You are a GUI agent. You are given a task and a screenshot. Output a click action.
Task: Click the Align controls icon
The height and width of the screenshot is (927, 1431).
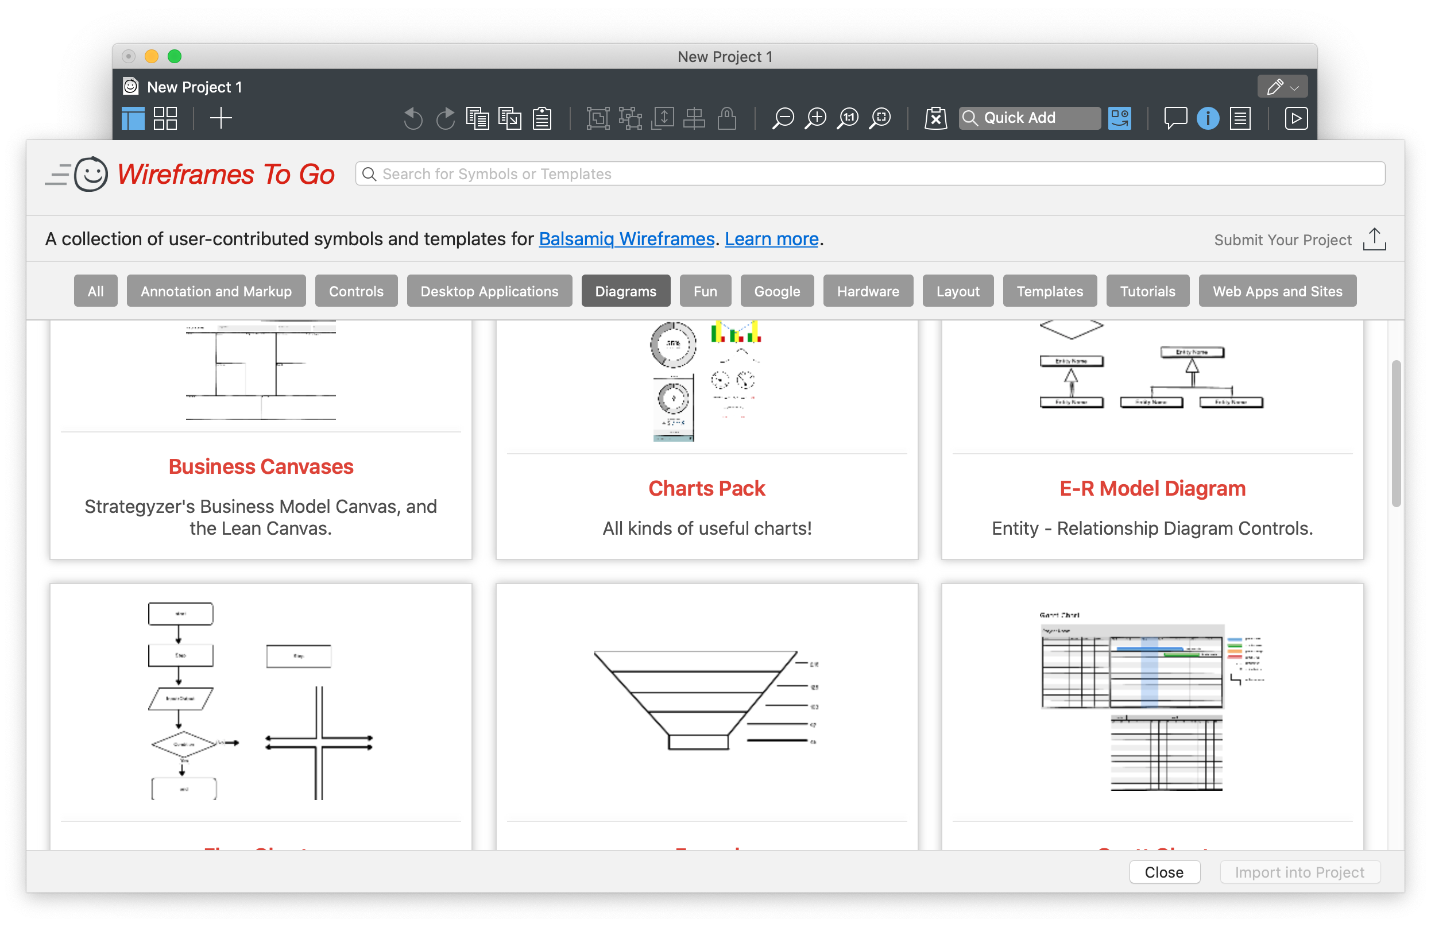click(x=694, y=118)
